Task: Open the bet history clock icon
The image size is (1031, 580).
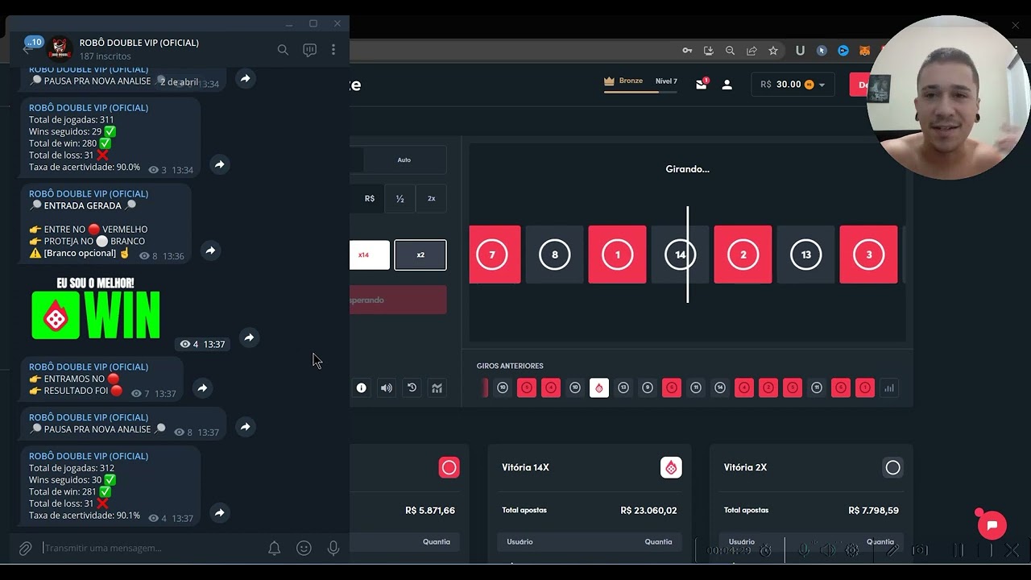Action: pos(412,388)
